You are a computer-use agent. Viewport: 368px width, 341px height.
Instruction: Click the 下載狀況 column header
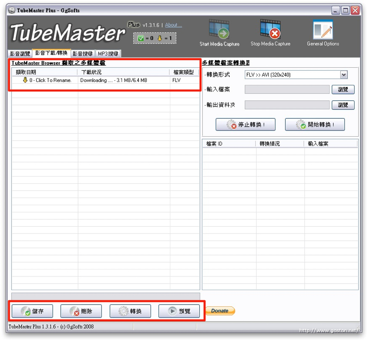124,72
